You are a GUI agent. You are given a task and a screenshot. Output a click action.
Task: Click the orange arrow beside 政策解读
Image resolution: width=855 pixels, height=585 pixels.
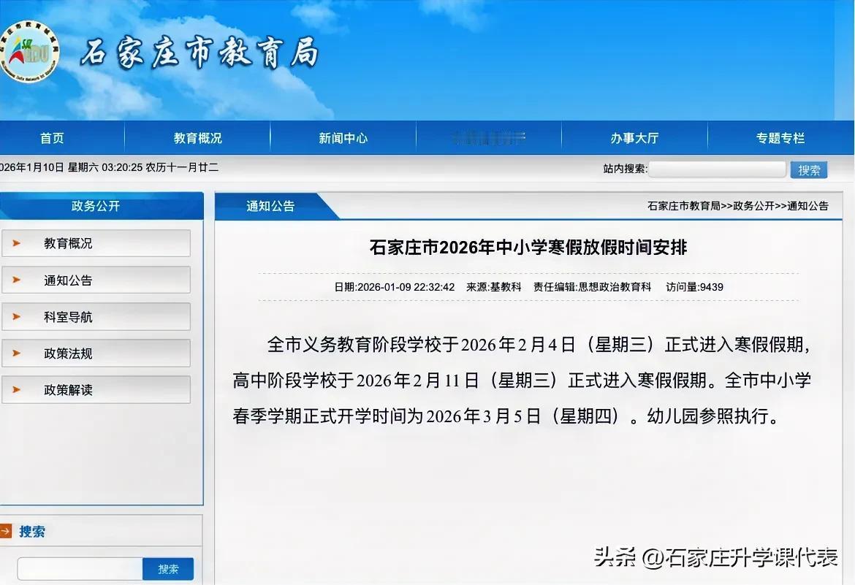(17, 389)
